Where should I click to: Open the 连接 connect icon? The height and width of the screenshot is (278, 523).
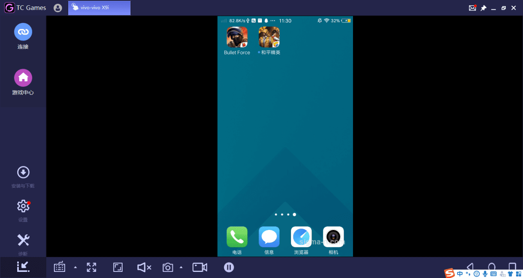tap(23, 32)
